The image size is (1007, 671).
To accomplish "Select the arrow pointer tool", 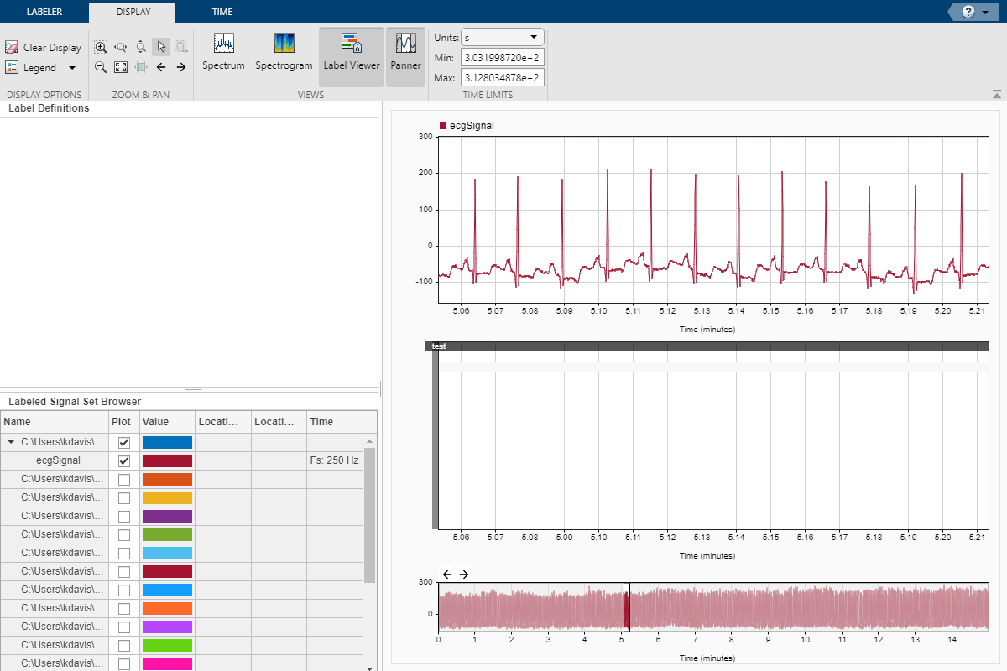I will [x=161, y=47].
